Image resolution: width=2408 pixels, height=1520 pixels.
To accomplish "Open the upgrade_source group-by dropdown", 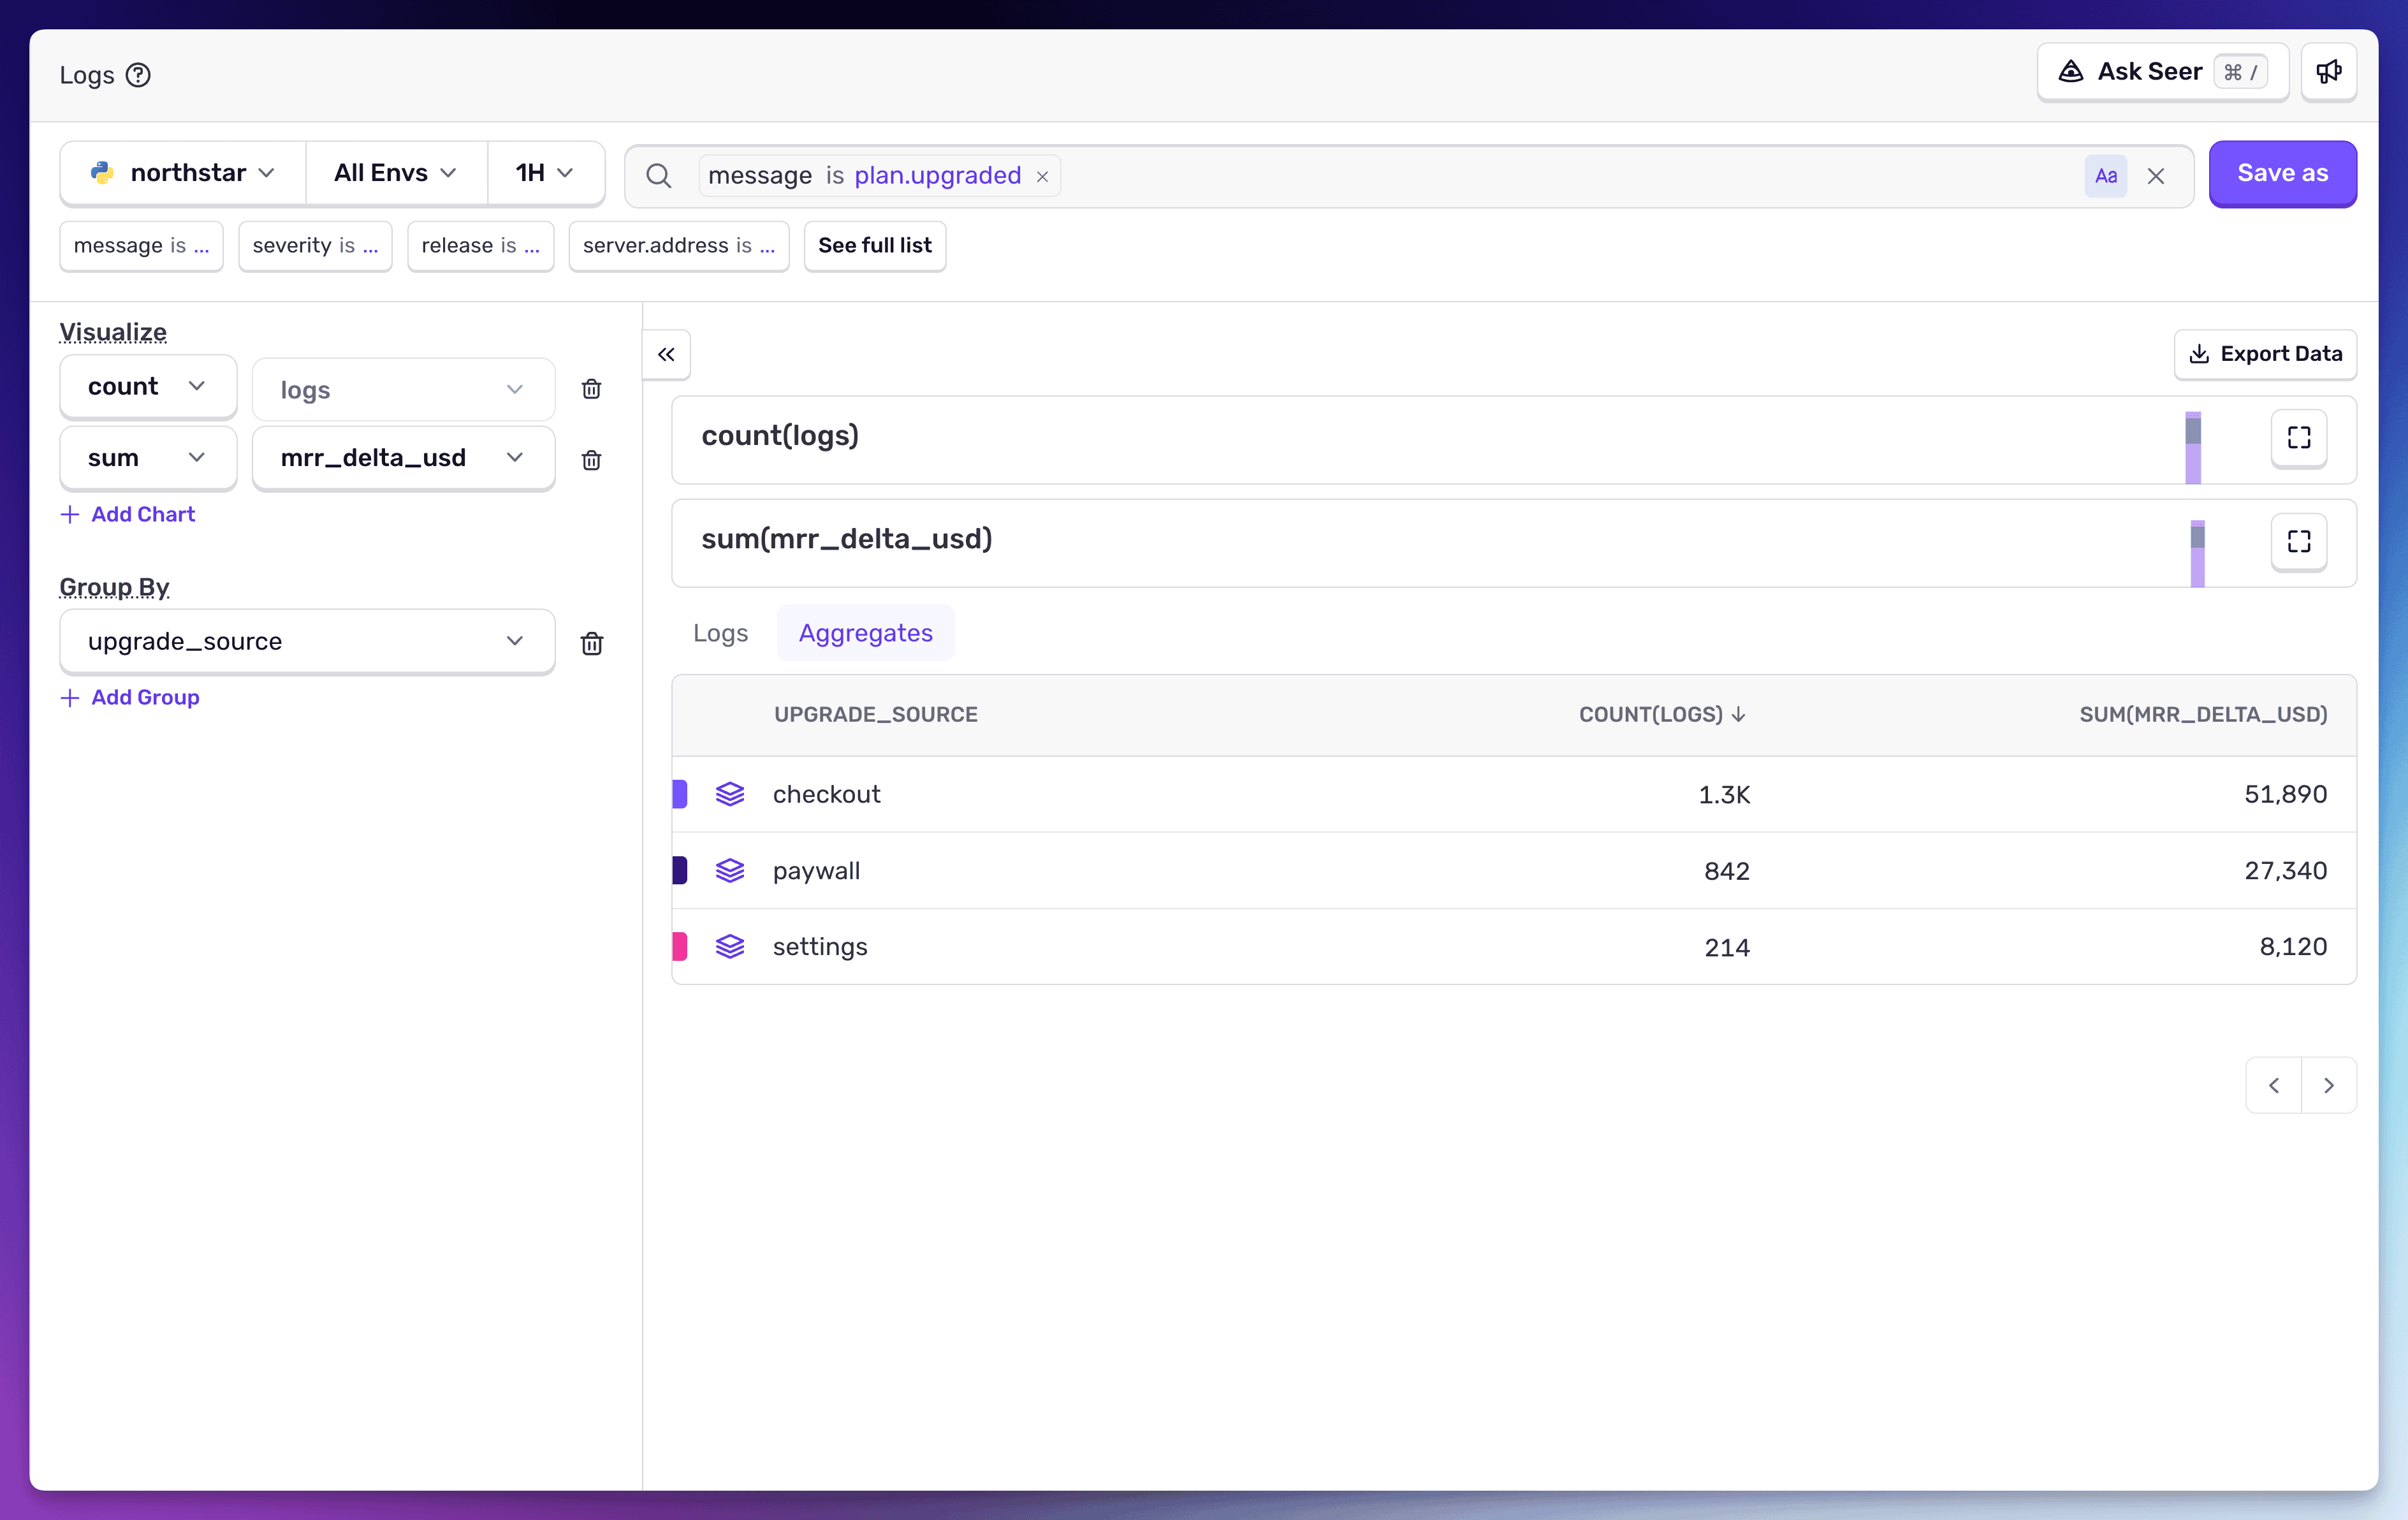I will coord(307,642).
